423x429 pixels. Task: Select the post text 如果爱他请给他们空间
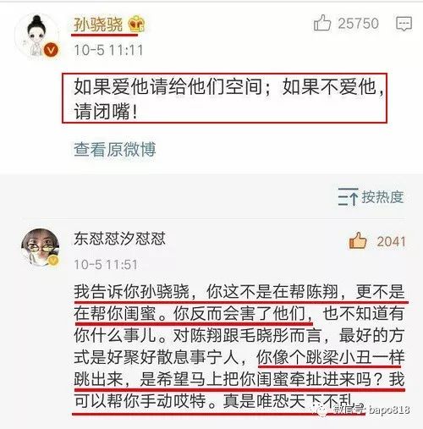click(x=168, y=86)
